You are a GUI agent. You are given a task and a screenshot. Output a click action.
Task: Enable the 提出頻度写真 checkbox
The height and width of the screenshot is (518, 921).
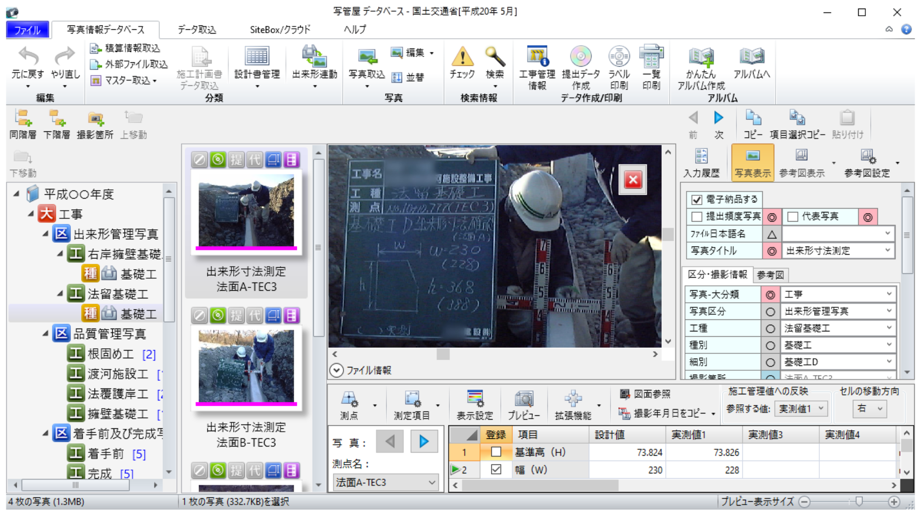tap(697, 217)
